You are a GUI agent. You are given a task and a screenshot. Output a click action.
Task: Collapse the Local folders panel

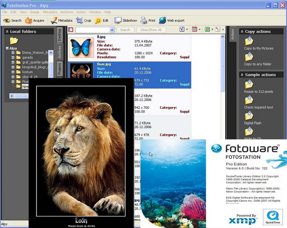click(7, 32)
